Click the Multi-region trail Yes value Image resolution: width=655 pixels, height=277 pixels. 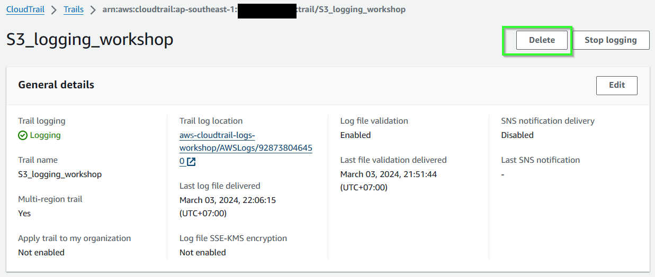tap(24, 214)
